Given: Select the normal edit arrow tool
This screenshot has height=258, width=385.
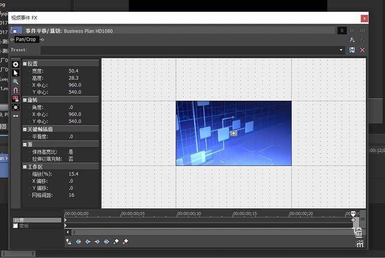Looking at the screenshot, I should pos(15,73).
